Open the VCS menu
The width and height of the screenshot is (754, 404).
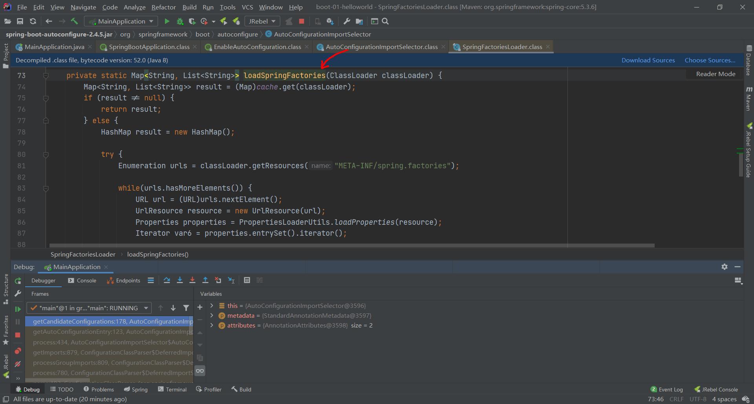(x=247, y=7)
